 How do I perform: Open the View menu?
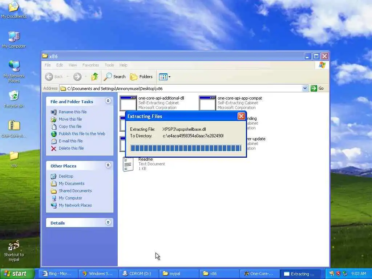(x=73, y=65)
